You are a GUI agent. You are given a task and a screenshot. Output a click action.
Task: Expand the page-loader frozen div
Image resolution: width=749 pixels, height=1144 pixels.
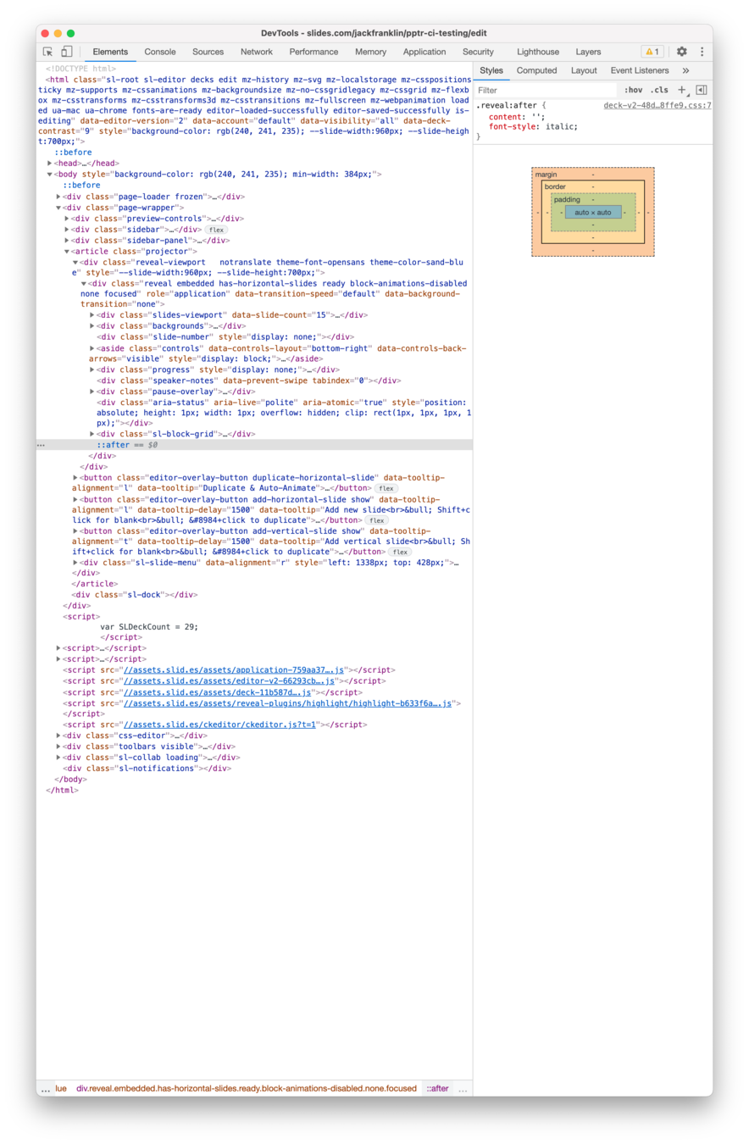(58, 197)
